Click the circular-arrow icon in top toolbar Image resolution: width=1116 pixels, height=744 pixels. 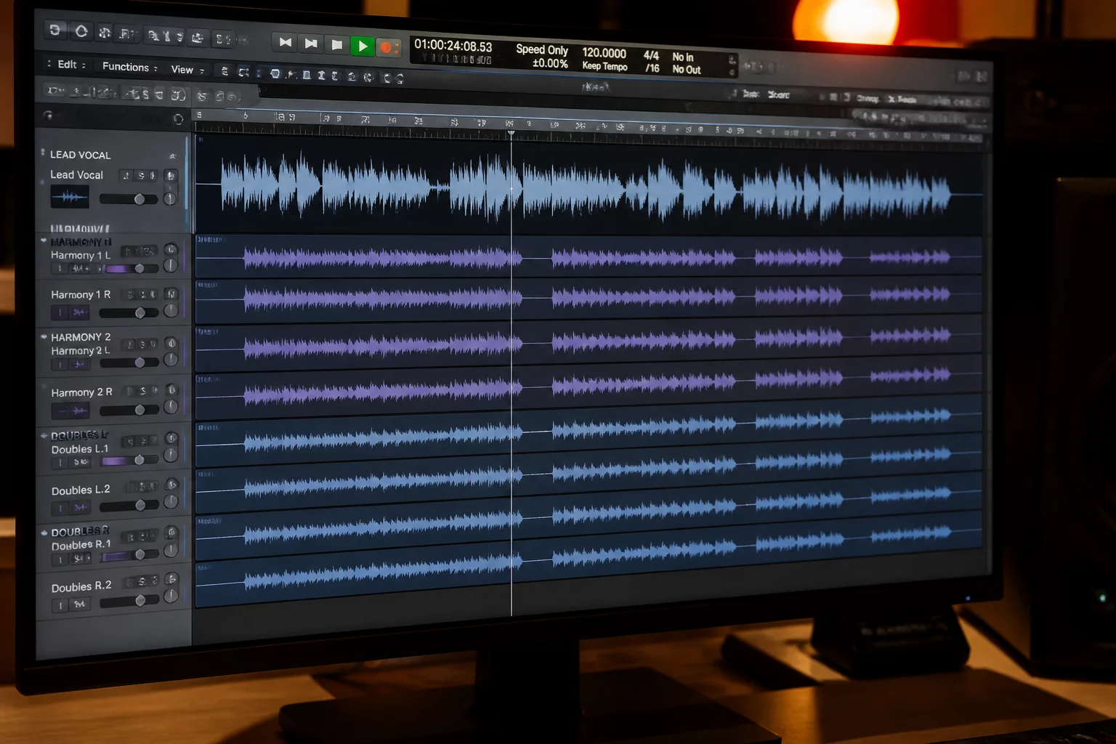(81, 31)
